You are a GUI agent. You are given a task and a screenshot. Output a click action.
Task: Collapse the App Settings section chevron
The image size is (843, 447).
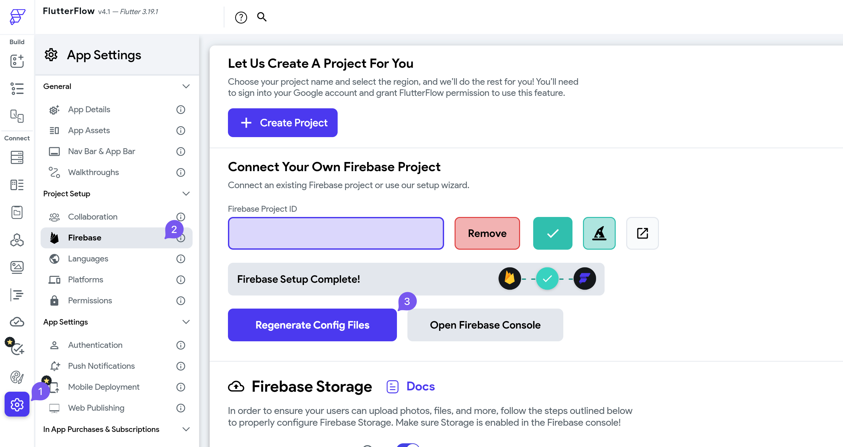pyautogui.click(x=186, y=322)
